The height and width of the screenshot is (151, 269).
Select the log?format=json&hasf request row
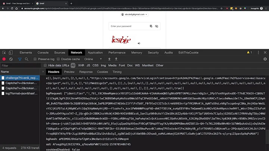point(20,93)
